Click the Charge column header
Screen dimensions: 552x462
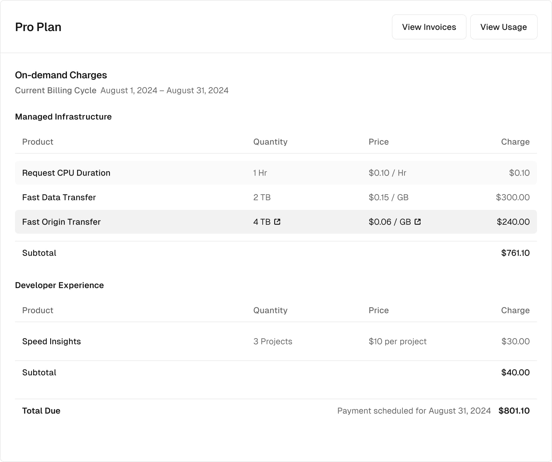click(515, 142)
